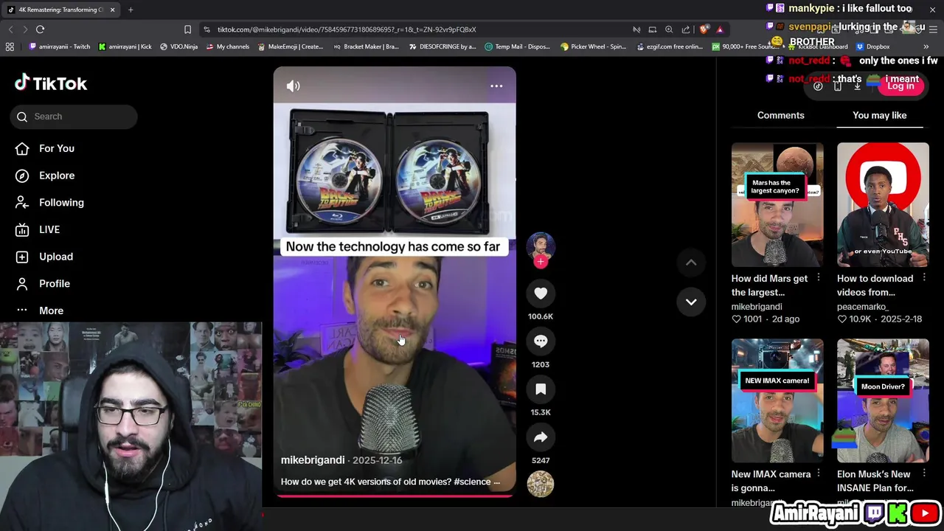
Task: Click the #science hashtag in caption
Action: 472,482
